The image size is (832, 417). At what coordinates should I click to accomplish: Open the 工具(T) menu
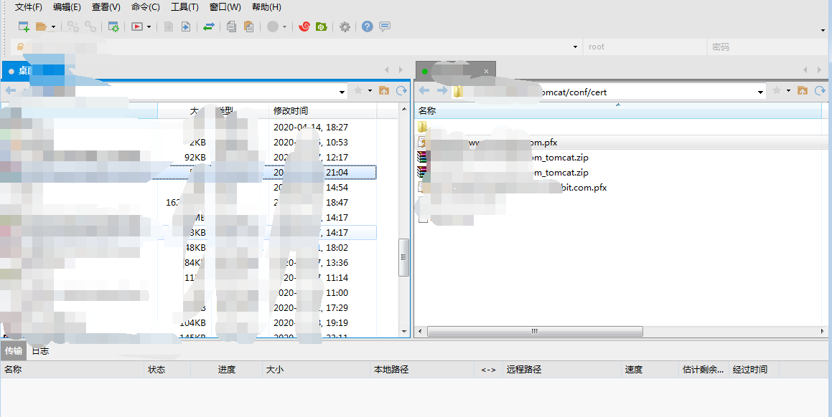tap(184, 6)
